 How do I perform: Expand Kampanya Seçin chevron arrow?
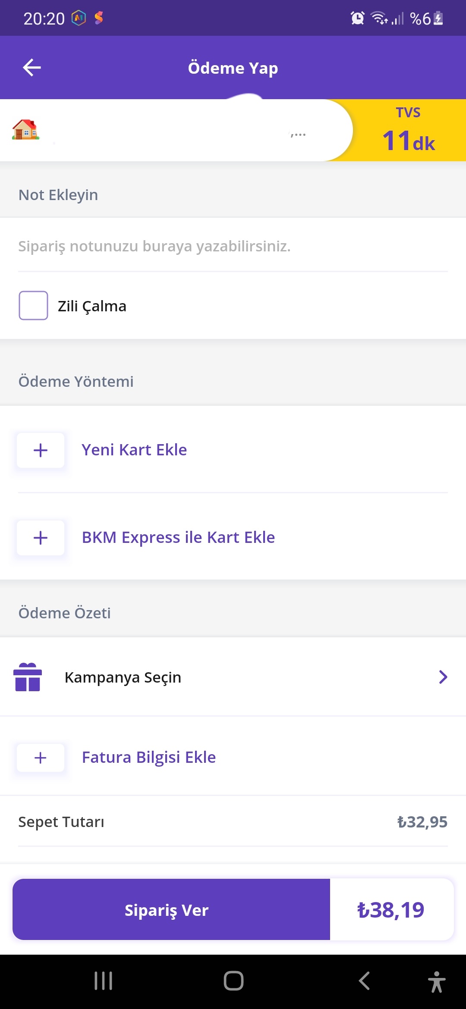tap(443, 677)
